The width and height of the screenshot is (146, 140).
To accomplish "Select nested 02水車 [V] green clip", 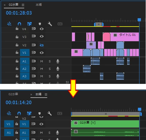I will click(105, 124).
